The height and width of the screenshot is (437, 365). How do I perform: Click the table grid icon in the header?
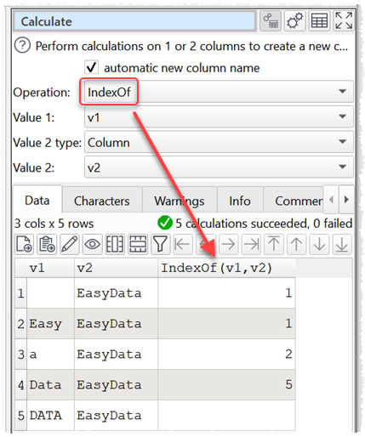pos(319,21)
